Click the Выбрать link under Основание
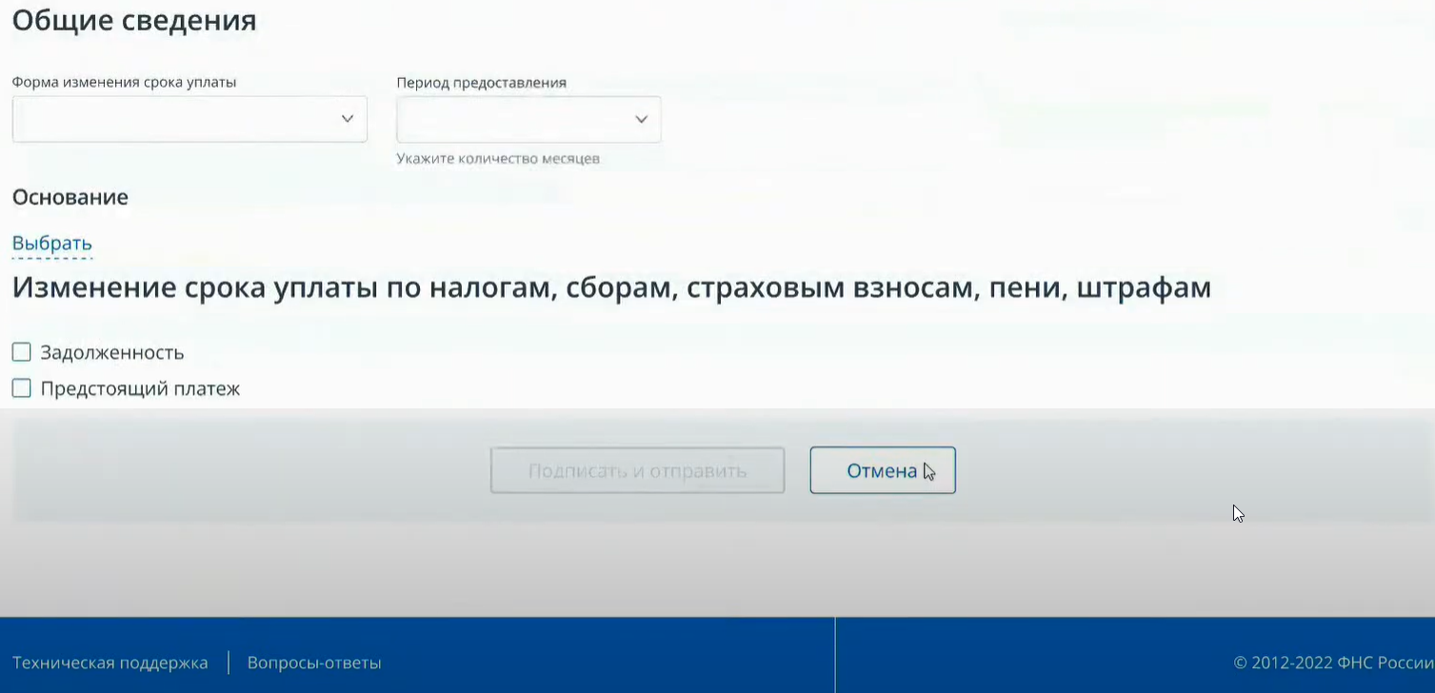Screen dimensions: 1435x693 (51, 244)
